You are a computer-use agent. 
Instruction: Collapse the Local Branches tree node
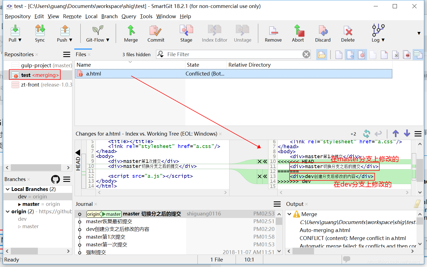click(7, 189)
